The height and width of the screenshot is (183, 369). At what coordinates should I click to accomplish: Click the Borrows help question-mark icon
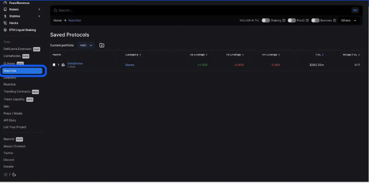tap(334, 20)
